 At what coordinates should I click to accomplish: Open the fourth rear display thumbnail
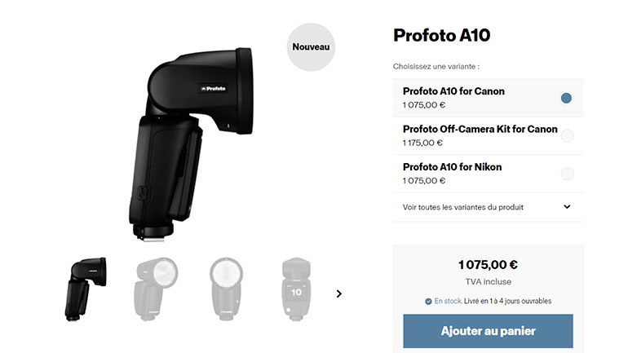coord(296,289)
